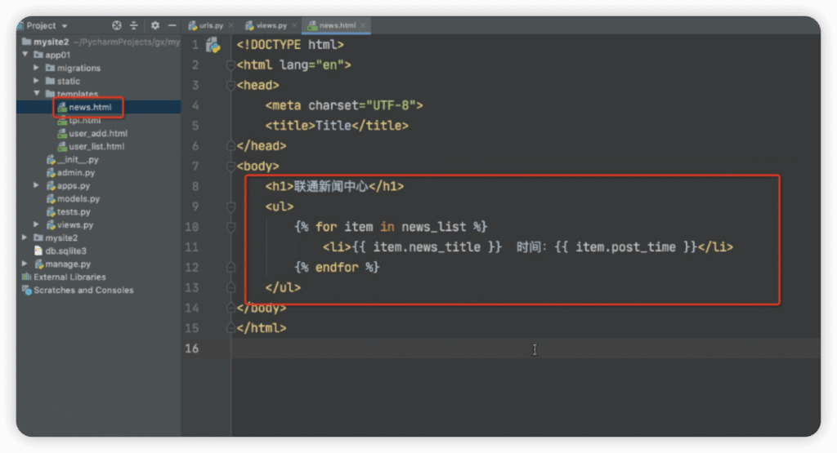Click the Scratches and Consoles icon
Image resolution: width=837 pixels, height=453 pixels.
pos(27,291)
